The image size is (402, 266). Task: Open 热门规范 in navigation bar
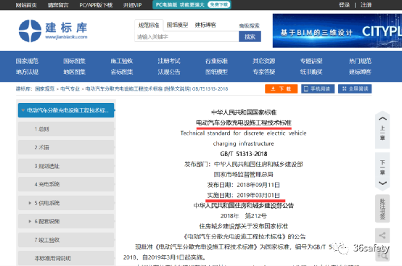tap(360, 61)
